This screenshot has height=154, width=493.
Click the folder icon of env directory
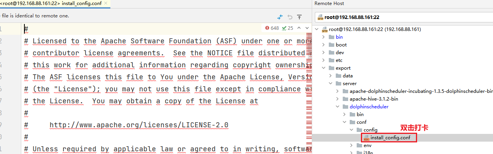pos(359,145)
